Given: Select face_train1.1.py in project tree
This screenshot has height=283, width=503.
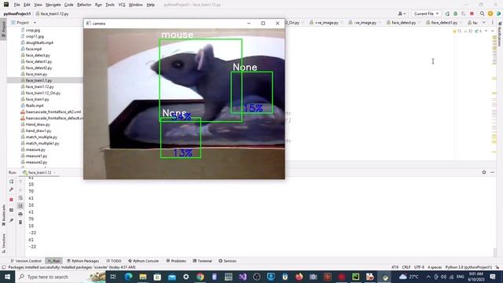Looking at the screenshot, I should coord(39,80).
